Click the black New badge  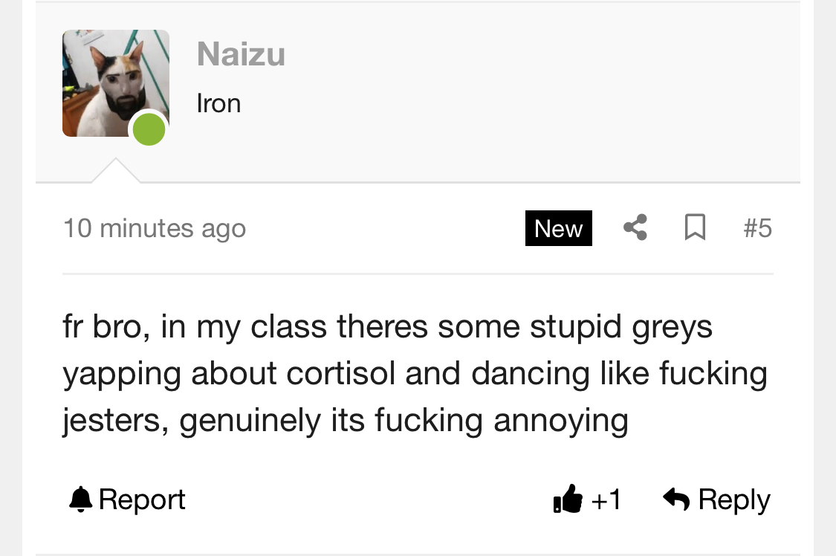[x=558, y=228]
